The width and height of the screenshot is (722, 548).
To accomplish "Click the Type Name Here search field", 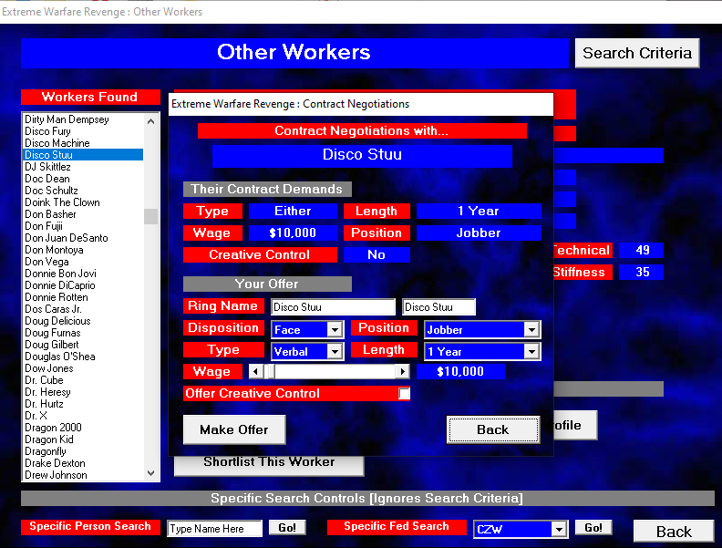I will click(214, 529).
